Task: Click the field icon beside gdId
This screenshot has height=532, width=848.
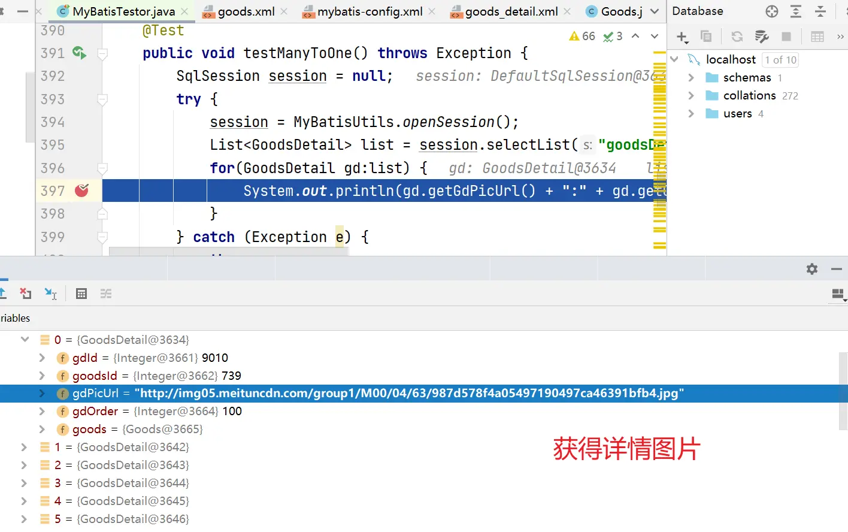Action: tap(62, 358)
